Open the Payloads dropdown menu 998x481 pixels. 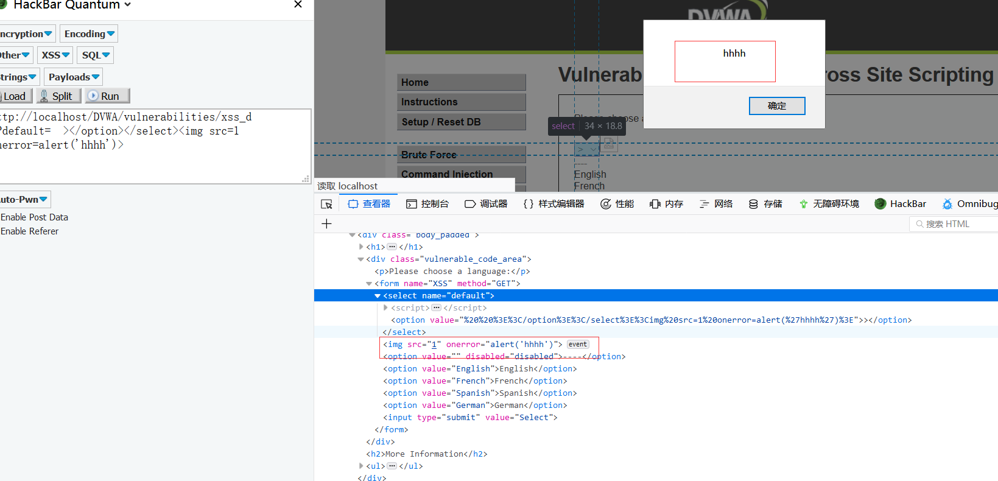point(74,77)
